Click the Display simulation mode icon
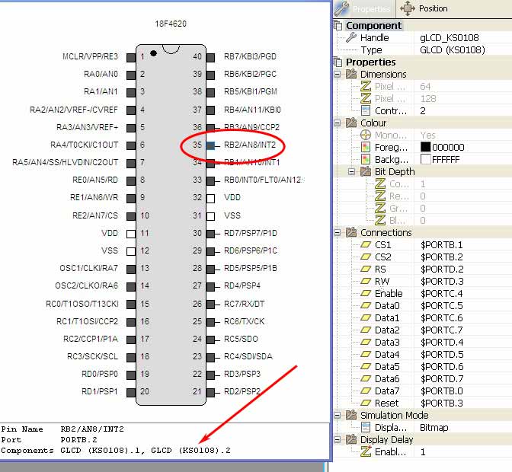The width and height of the screenshot is (512, 472). (x=366, y=427)
